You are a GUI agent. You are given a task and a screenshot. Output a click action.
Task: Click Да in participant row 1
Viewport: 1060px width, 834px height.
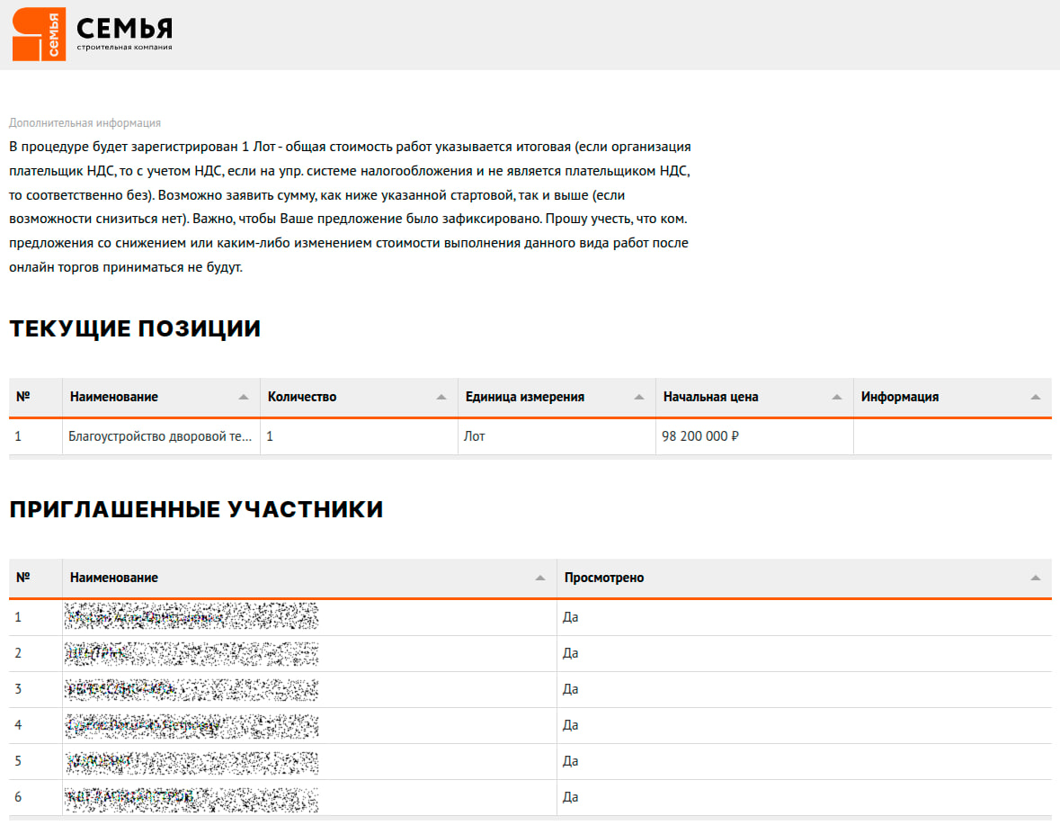[570, 617]
